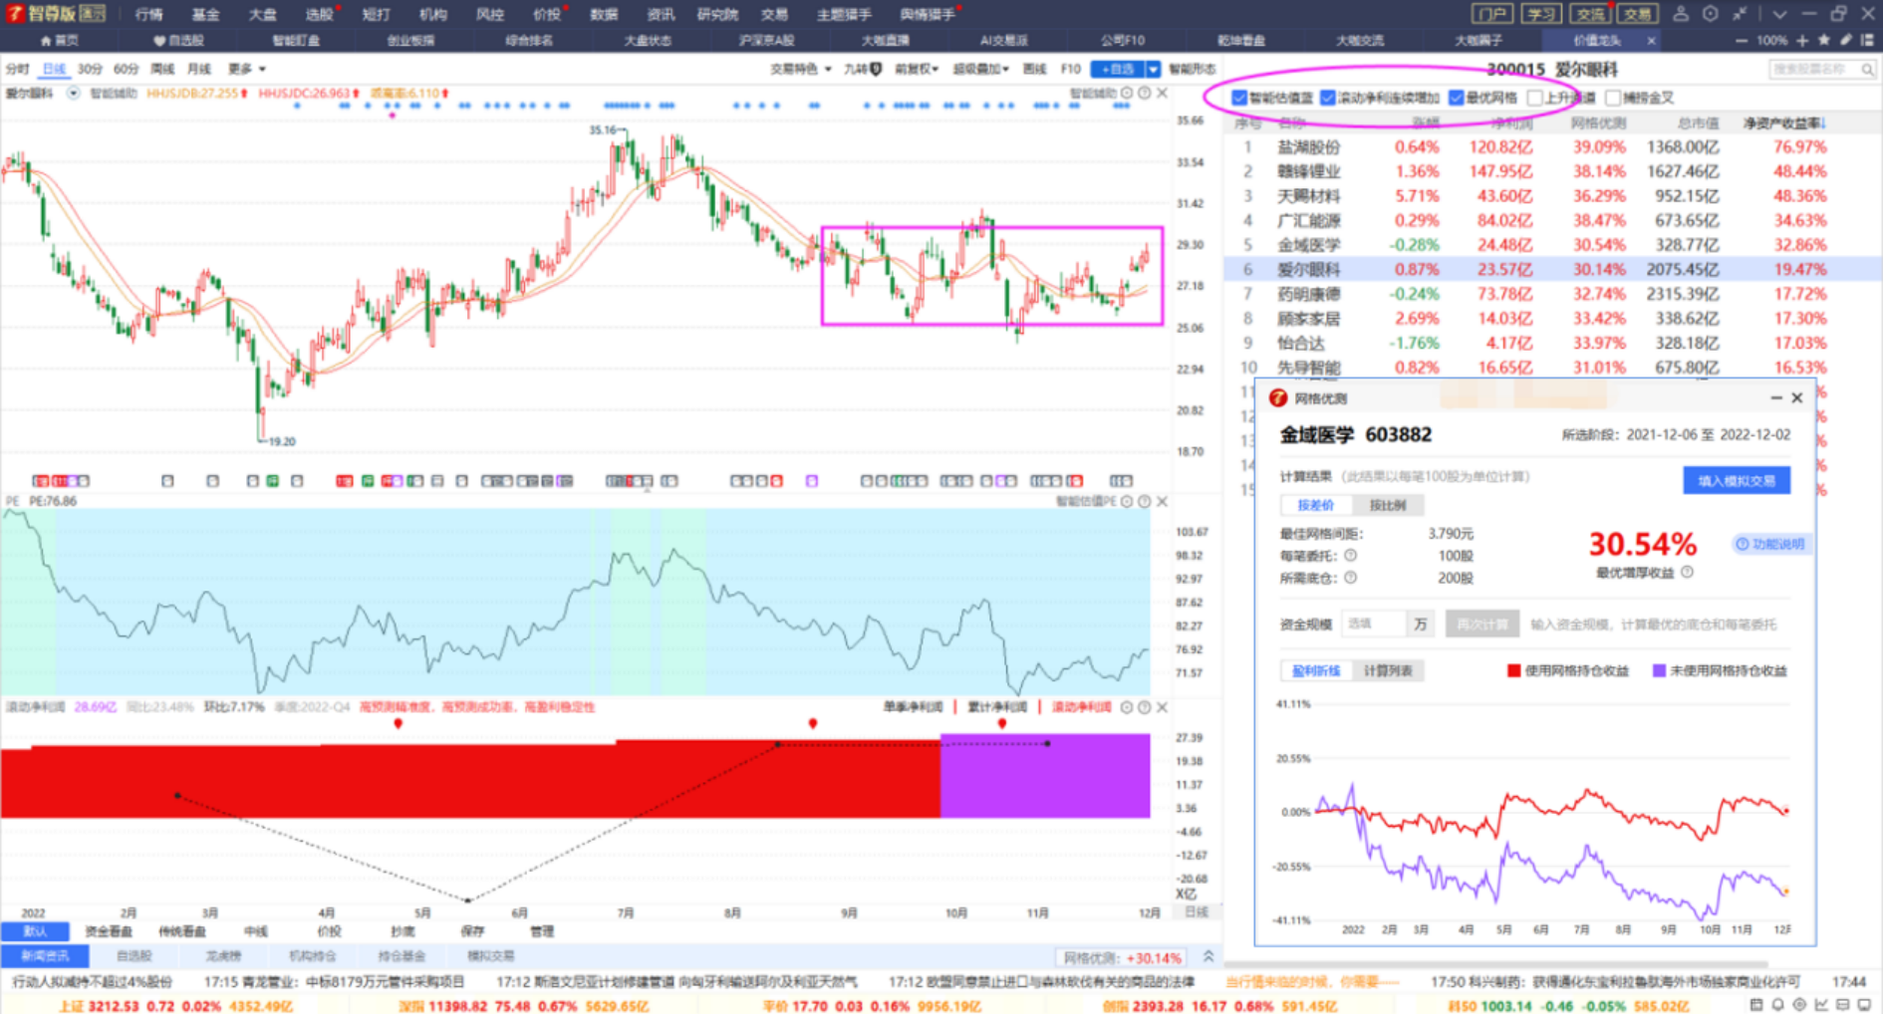
Task: Click the search magnifier icon in stock search box
Action: (x=1867, y=70)
